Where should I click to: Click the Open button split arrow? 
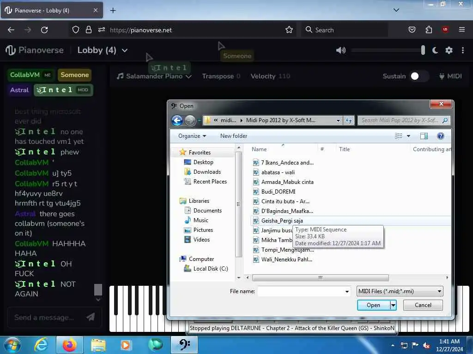coord(393,305)
